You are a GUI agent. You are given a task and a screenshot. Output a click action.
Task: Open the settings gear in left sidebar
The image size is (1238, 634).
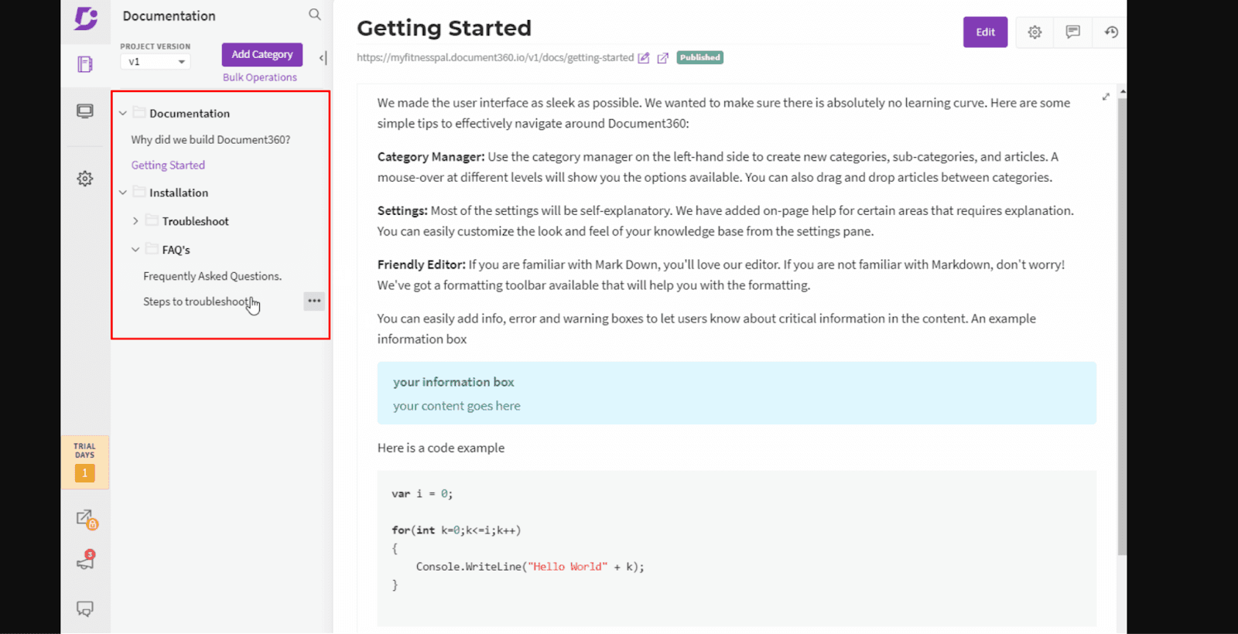point(85,179)
